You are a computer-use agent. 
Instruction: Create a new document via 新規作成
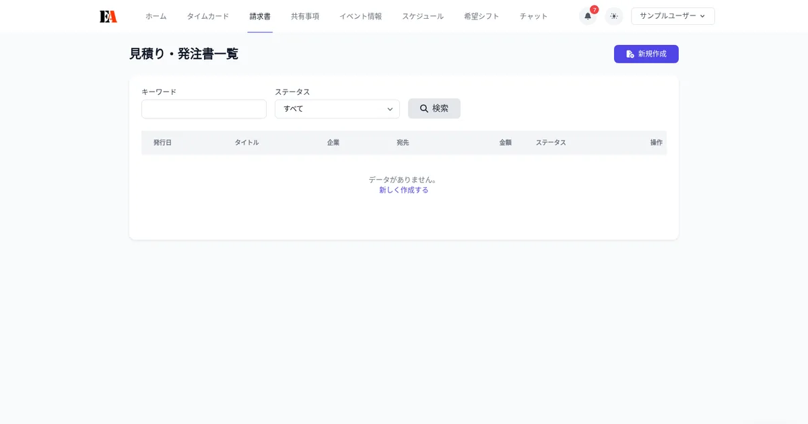point(646,54)
